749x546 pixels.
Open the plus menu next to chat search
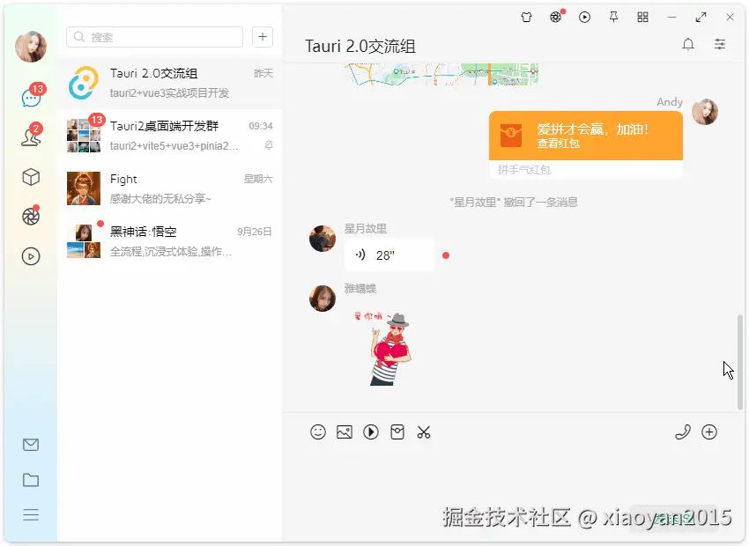(x=263, y=37)
